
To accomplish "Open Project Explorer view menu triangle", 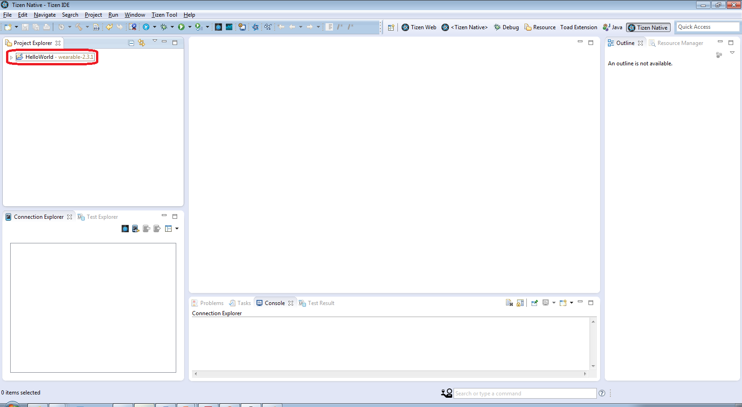I will 155,41.
